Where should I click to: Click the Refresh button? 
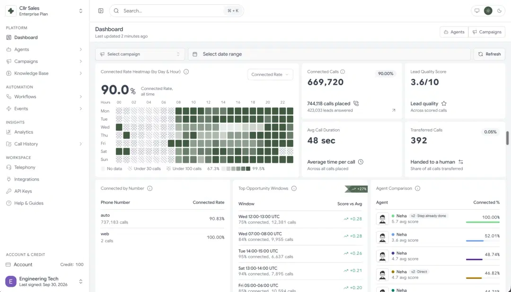tap(489, 54)
